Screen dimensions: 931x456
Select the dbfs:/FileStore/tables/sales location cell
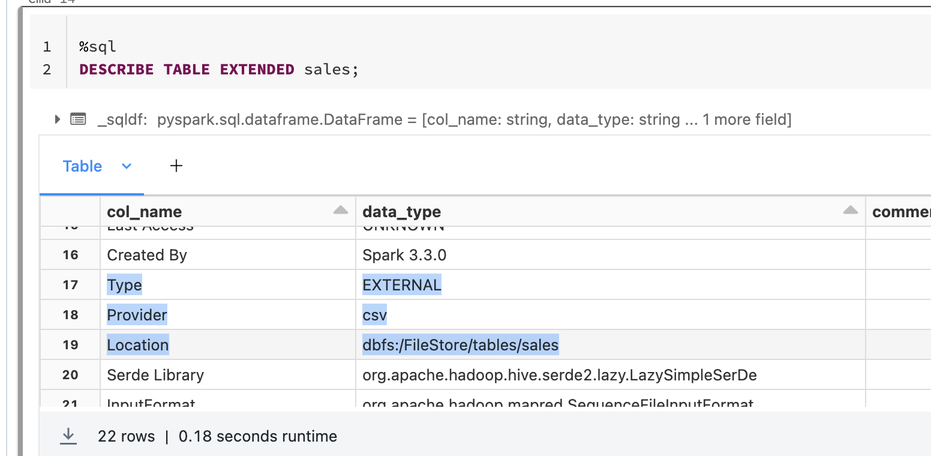point(460,345)
